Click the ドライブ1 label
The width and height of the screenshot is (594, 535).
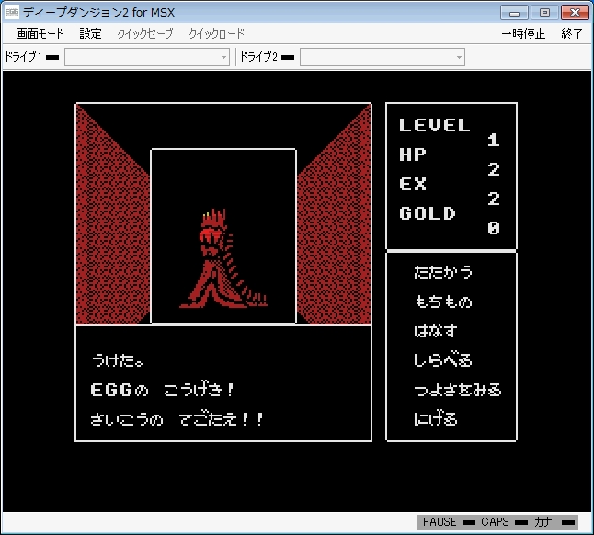23,57
